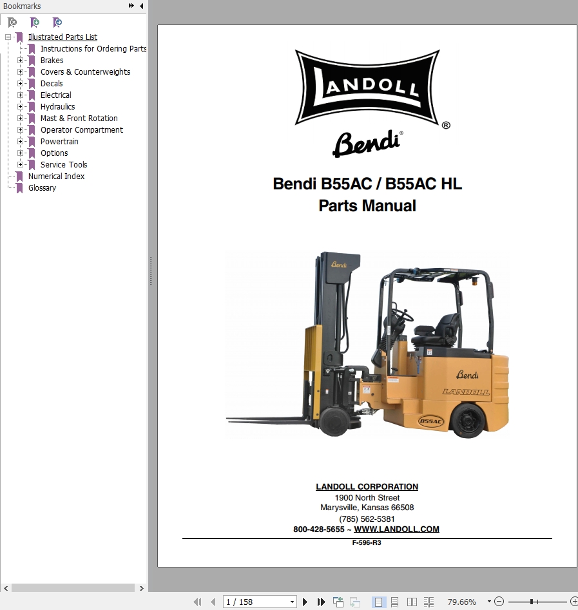
Task: Select the Electrical bookmark
Action: [x=55, y=95]
